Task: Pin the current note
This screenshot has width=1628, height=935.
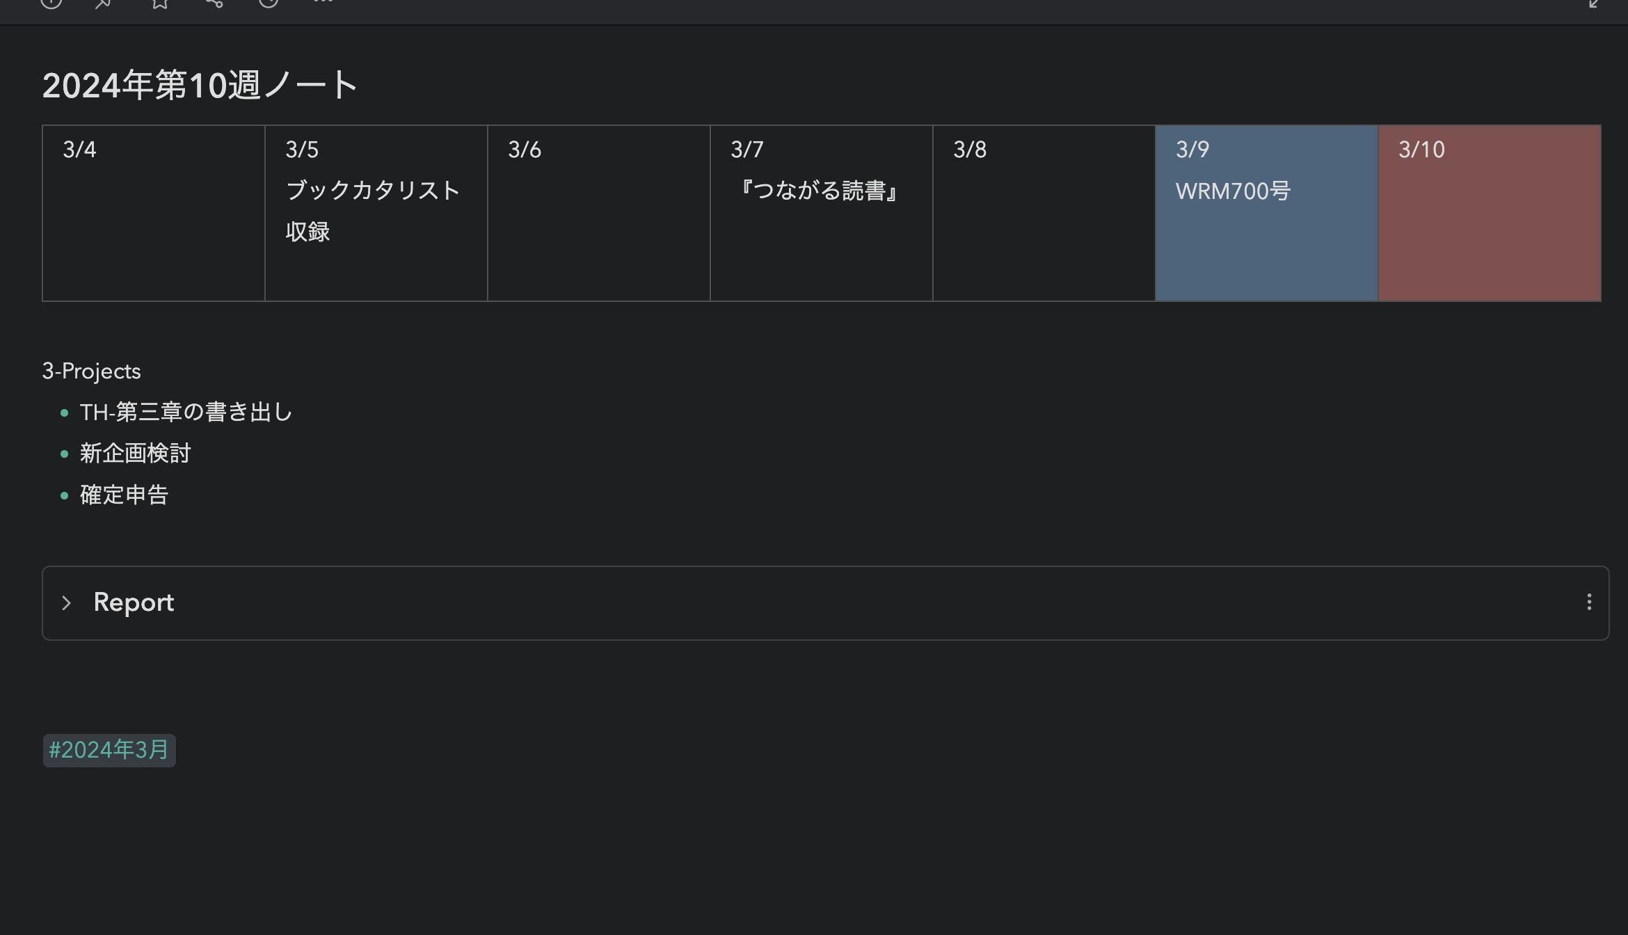Action: tap(103, 4)
